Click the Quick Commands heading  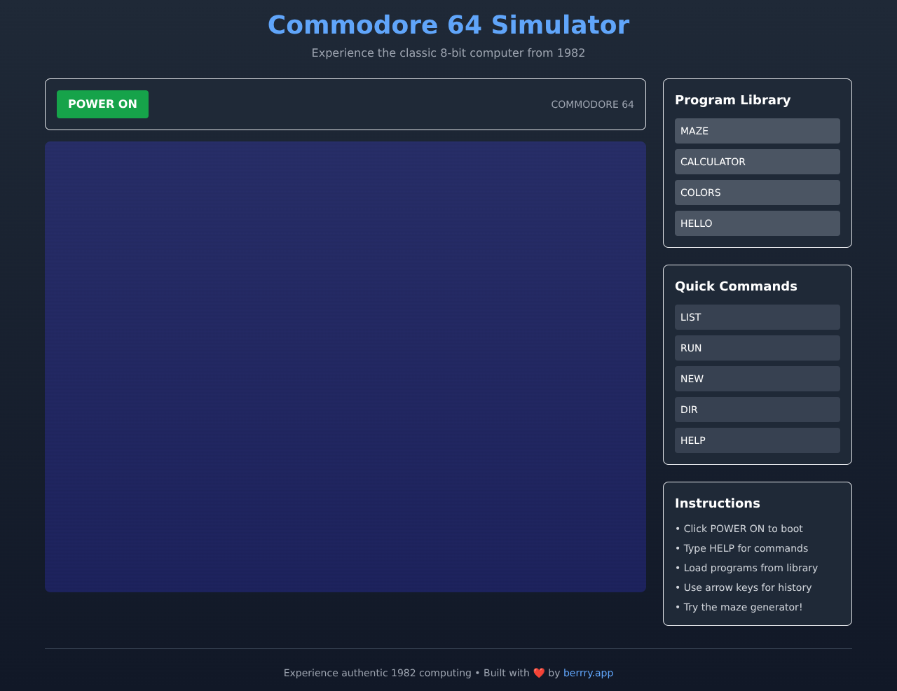click(x=736, y=286)
